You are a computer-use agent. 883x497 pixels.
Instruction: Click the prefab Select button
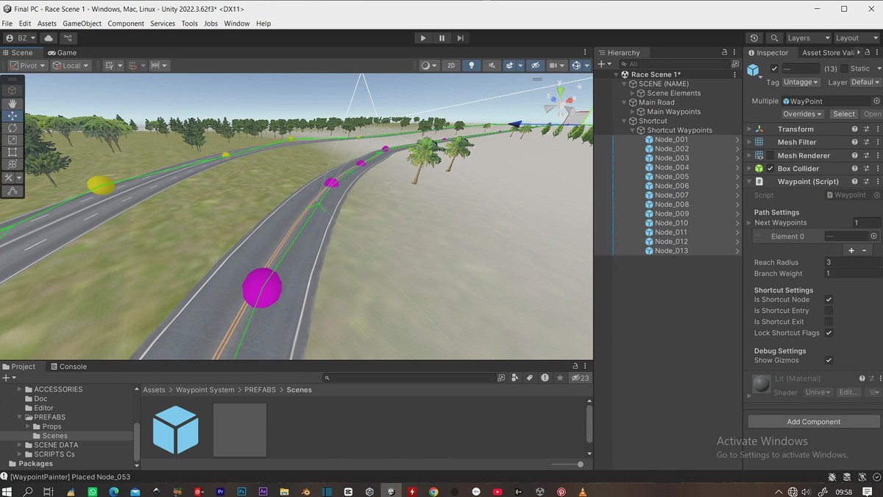coord(844,114)
